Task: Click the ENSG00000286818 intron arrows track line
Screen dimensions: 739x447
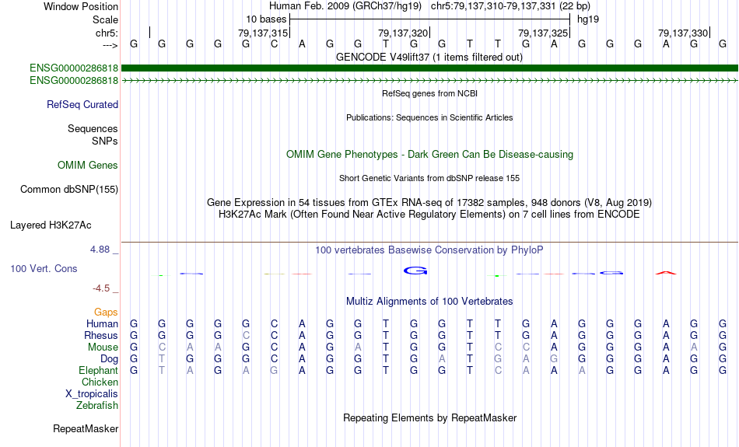Action: coord(429,81)
